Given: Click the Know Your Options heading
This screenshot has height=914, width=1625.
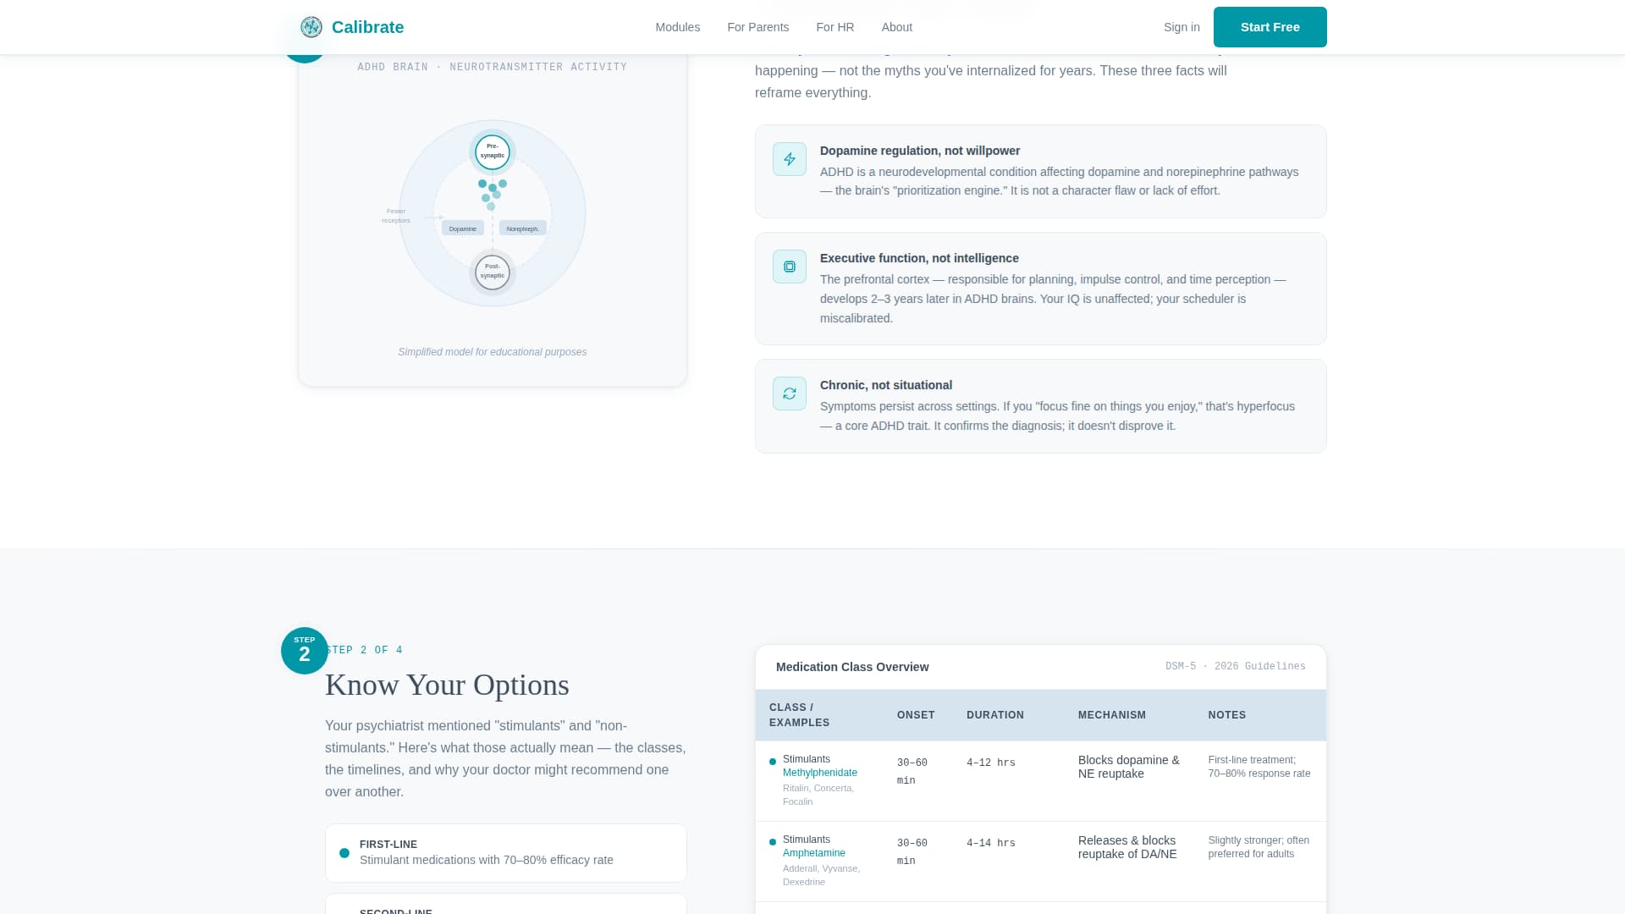Looking at the screenshot, I should (447, 685).
